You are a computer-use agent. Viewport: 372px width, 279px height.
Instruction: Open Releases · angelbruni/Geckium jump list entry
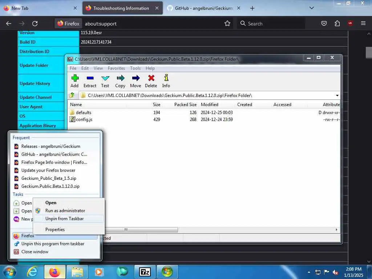(55, 146)
